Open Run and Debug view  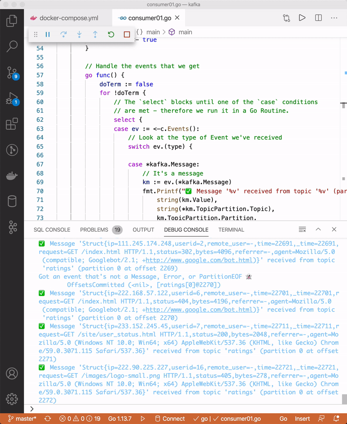tap(12, 98)
